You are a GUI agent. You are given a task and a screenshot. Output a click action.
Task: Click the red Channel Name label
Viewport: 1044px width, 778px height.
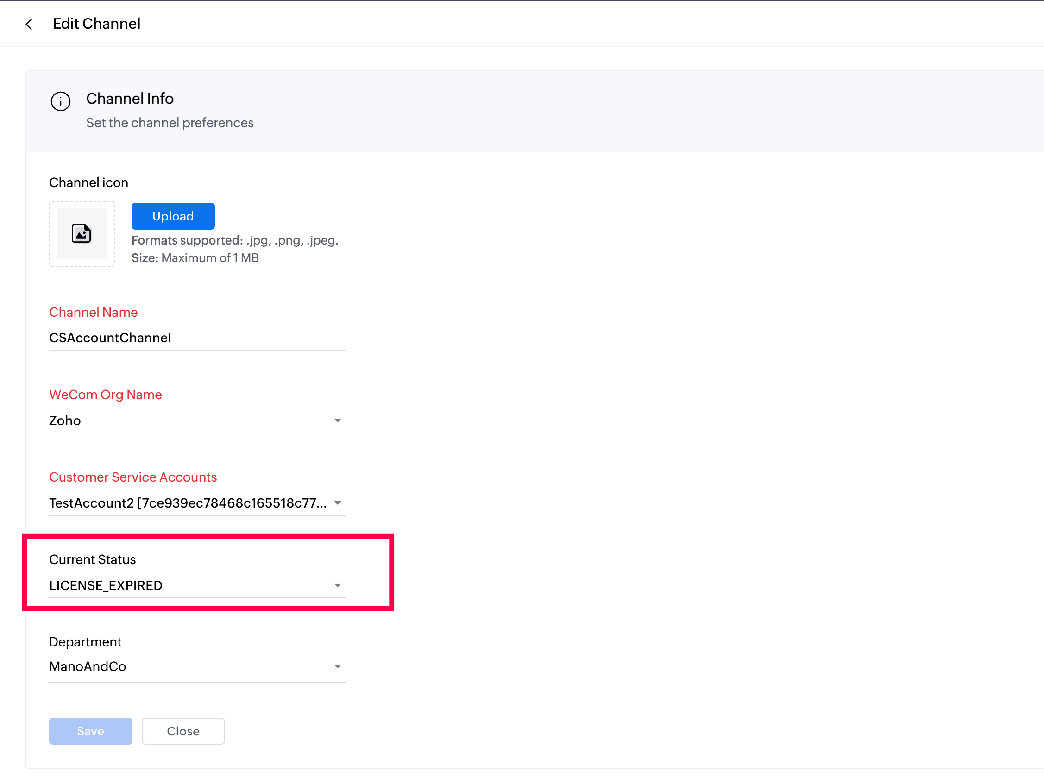point(93,312)
